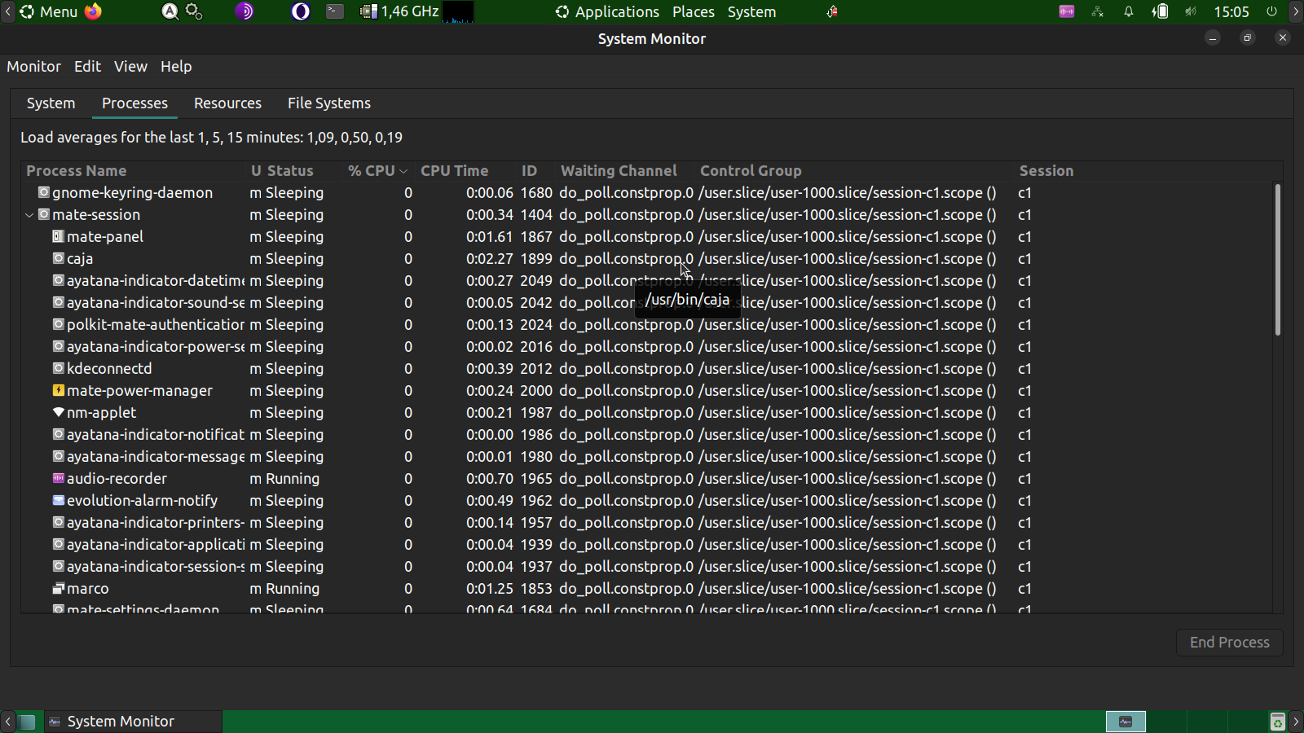Image resolution: width=1304 pixels, height=733 pixels.
Task: Collapse the mate-session process tree
Action: tap(29, 215)
